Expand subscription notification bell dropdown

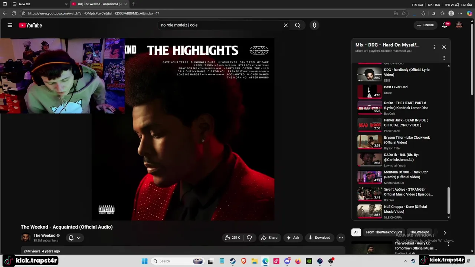(75, 238)
